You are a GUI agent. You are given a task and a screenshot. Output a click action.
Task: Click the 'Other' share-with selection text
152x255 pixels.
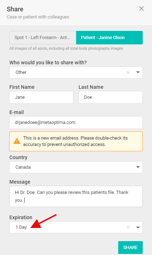point(21,72)
